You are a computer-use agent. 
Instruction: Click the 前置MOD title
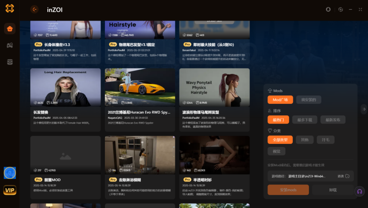[x=52, y=180]
